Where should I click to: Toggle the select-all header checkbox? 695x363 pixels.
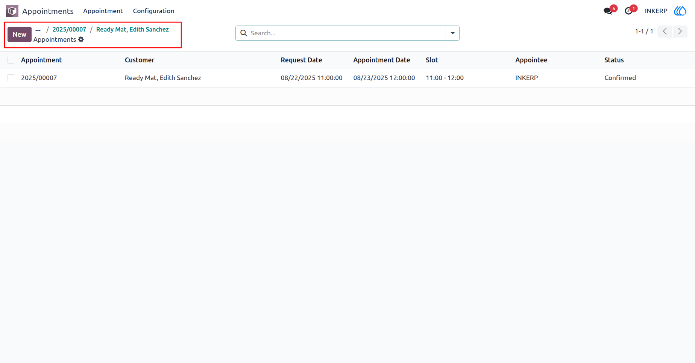[11, 60]
